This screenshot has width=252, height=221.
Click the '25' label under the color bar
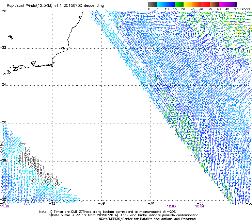[192, 9]
